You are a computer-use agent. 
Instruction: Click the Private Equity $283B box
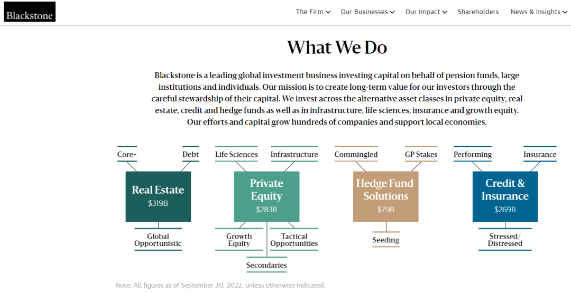tap(266, 196)
